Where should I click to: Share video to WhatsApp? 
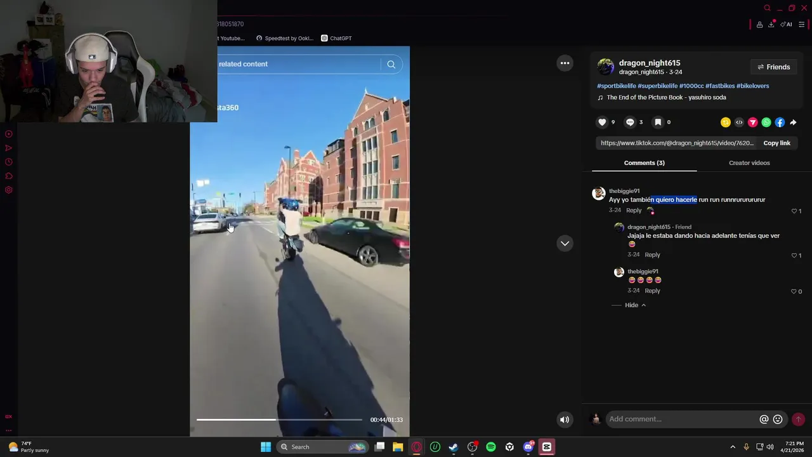(766, 123)
